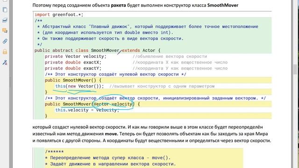
Task: Click 'private double exactY;' declaration
Action: coord(73,68)
